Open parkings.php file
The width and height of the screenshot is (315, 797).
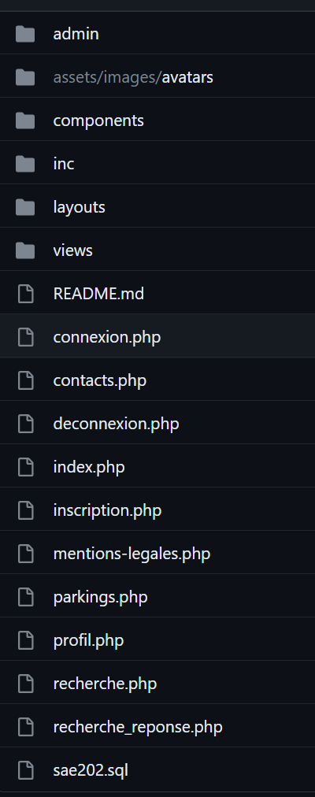point(100,597)
